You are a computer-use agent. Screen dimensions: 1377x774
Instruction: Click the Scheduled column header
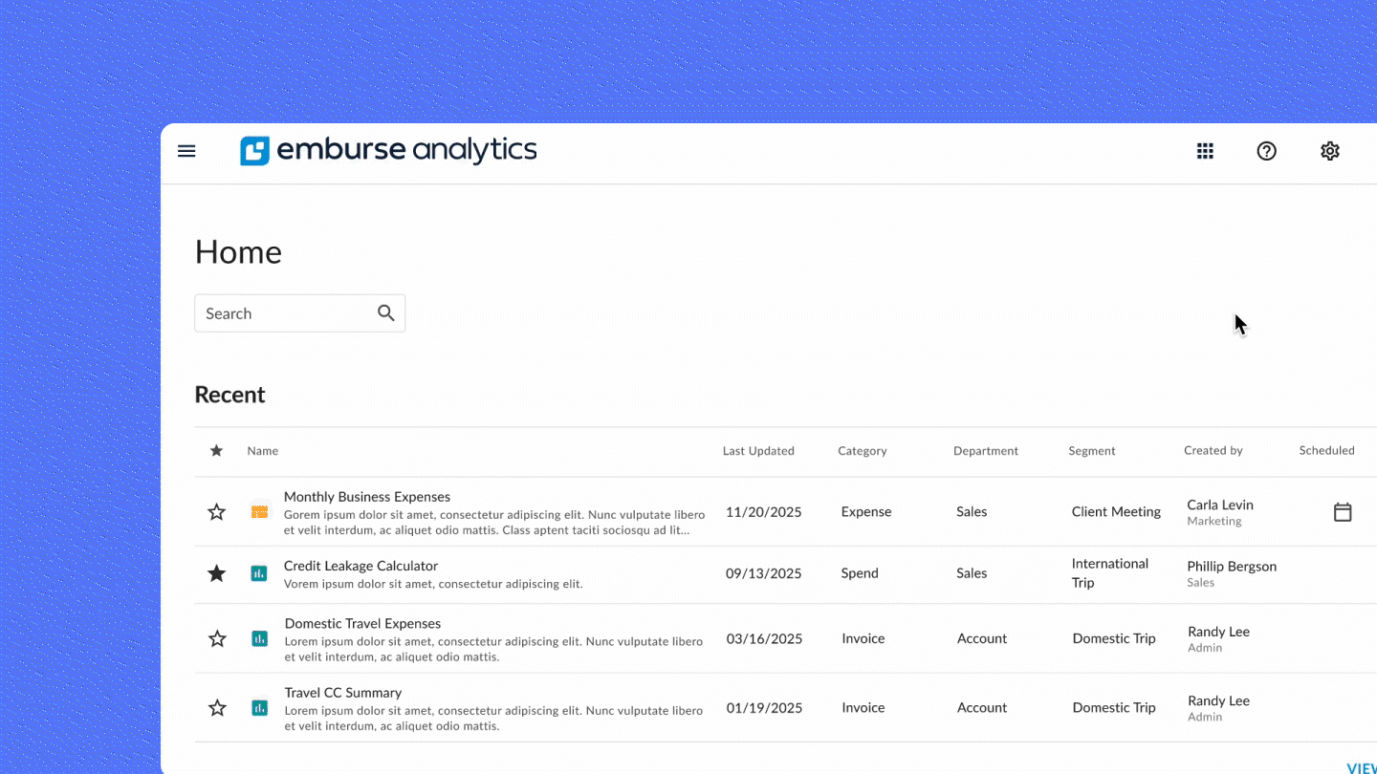(1326, 450)
